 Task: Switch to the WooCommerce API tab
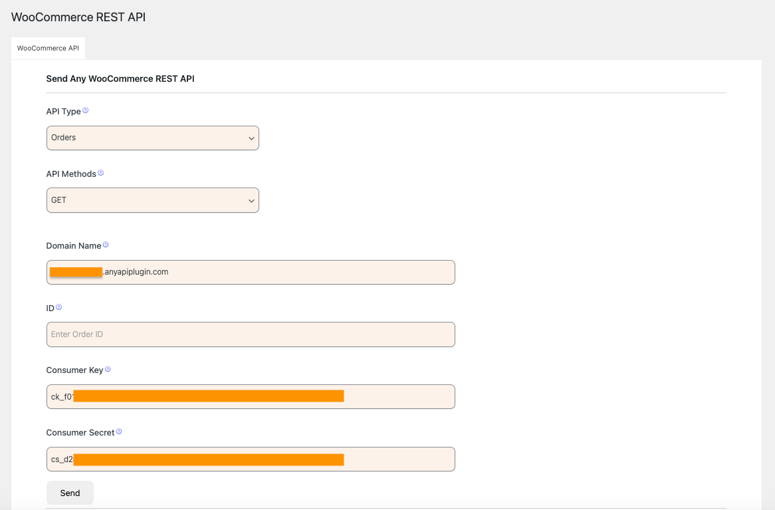coord(48,49)
